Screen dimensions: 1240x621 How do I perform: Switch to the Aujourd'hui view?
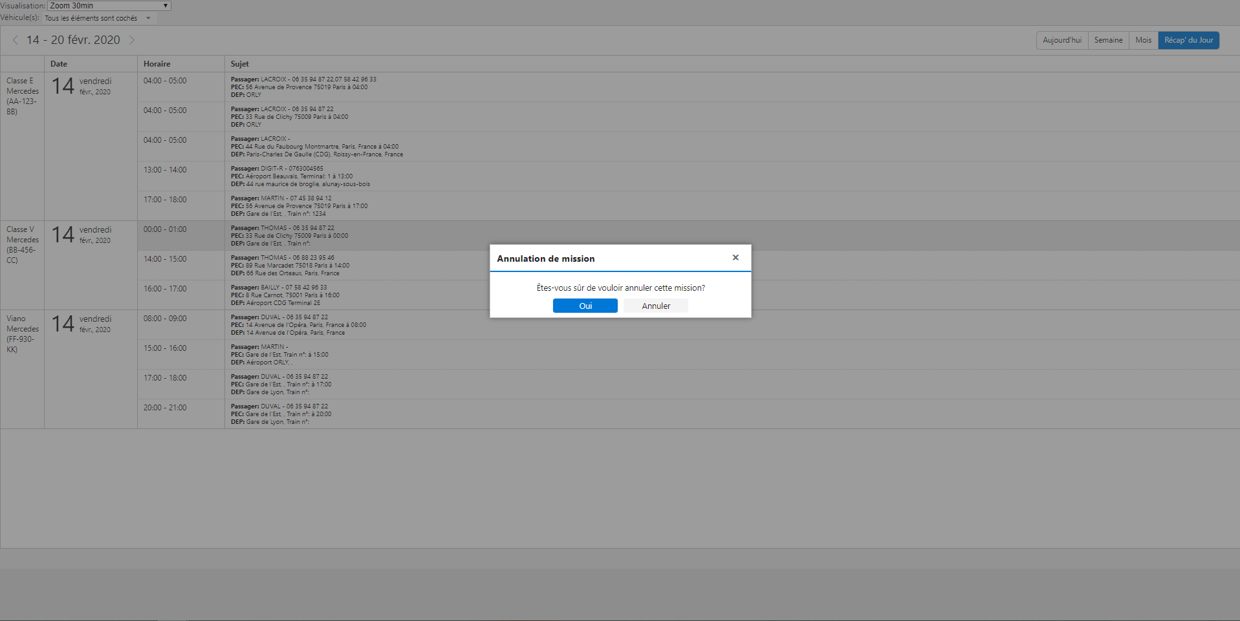coord(1061,40)
